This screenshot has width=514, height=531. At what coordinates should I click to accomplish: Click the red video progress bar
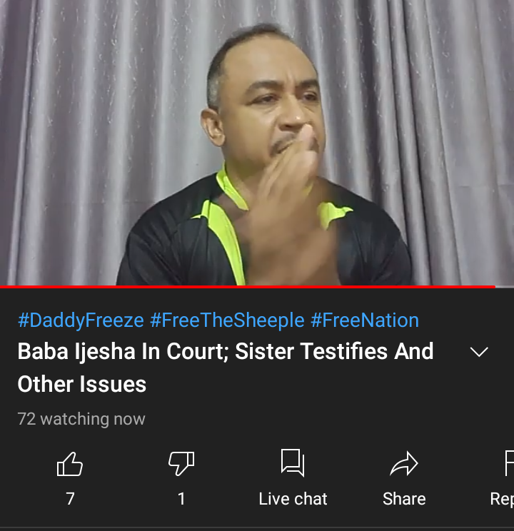(247, 287)
